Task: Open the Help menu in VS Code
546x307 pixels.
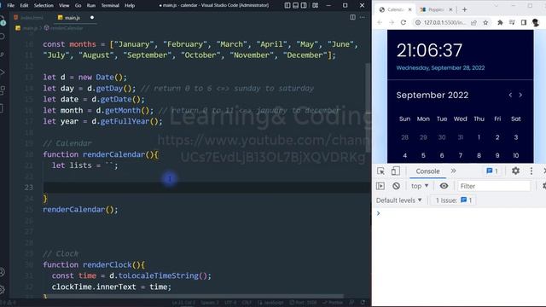Action: pyautogui.click(x=130, y=5)
